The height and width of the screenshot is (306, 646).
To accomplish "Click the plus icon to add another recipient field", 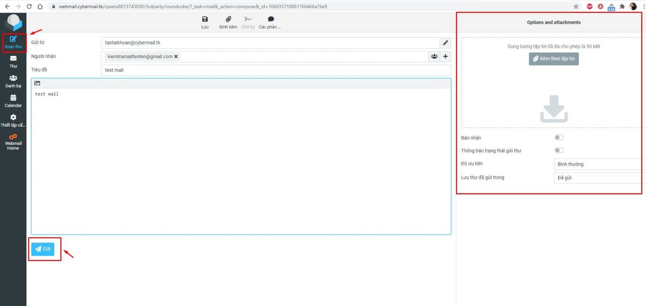I will pos(445,56).
